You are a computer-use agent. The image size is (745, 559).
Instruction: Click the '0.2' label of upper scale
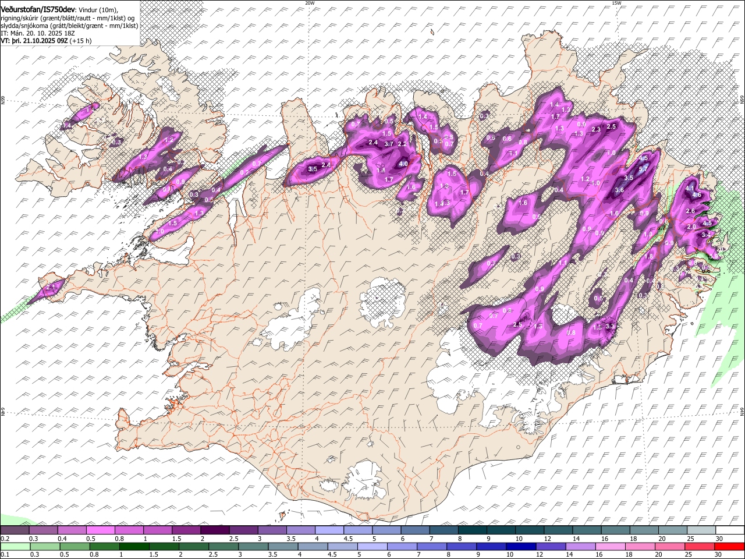click(4, 539)
